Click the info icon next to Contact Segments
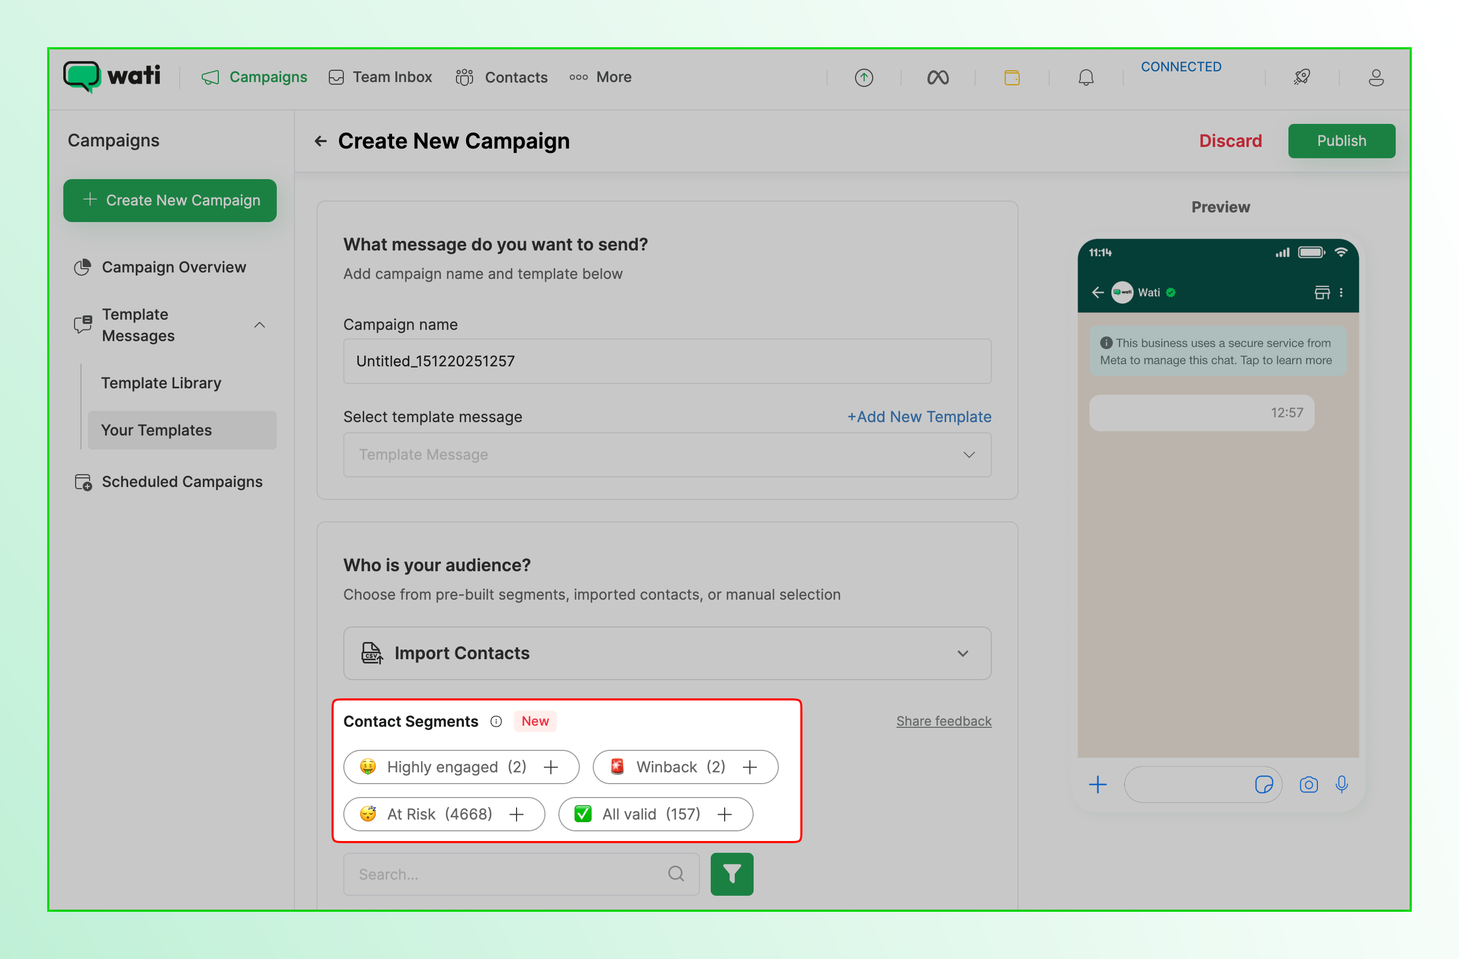The width and height of the screenshot is (1459, 959). 496,722
